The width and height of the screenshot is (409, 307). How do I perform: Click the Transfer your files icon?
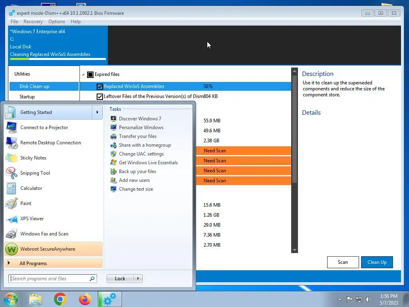tap(113, 136)
